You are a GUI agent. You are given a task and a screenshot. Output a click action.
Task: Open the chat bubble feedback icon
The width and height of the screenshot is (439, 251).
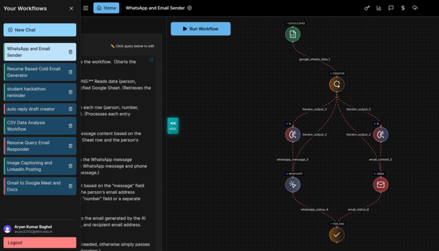(391, 8)
